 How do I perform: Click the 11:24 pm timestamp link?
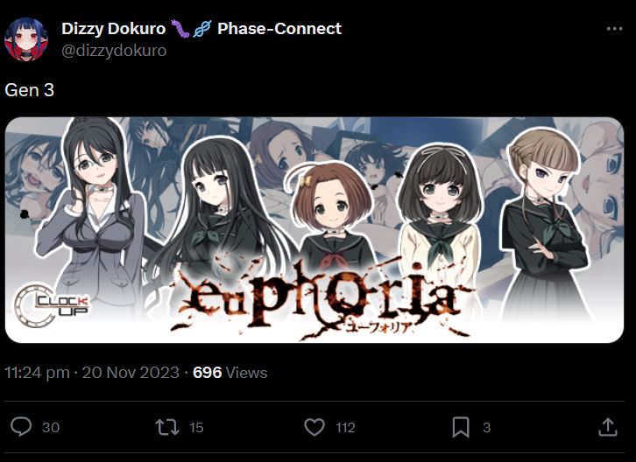coord(37,373)
